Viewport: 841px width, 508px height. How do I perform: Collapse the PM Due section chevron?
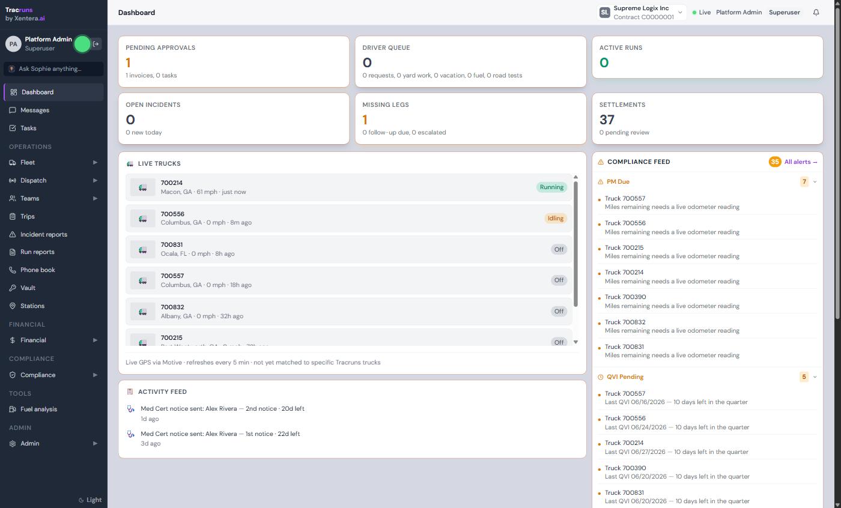coord(815,182)
